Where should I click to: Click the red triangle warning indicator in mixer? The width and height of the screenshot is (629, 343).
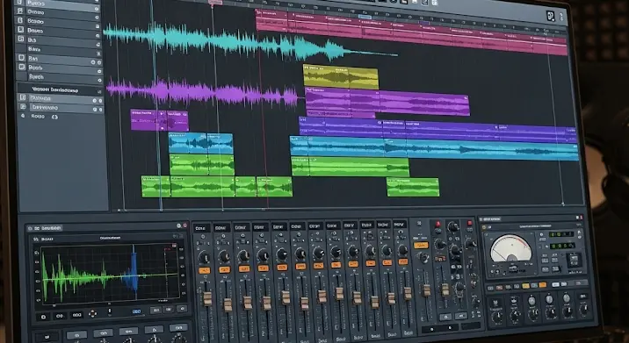tap(437, 224)
